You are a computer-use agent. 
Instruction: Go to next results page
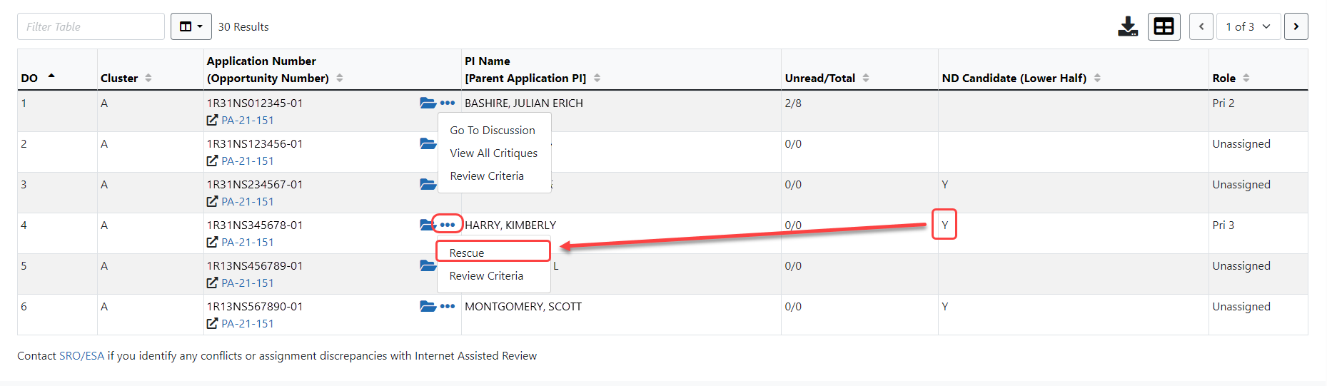click(x=1296, y=26)
